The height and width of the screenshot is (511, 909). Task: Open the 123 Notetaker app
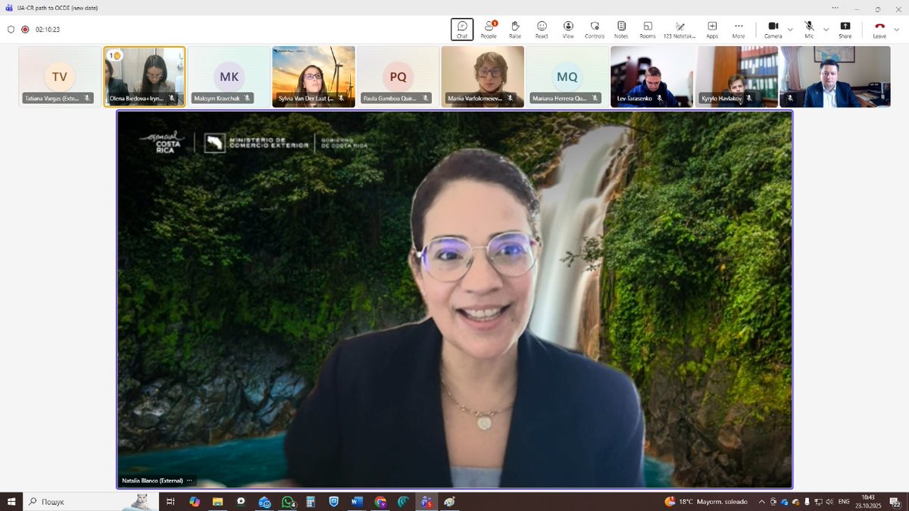(679, 30)
